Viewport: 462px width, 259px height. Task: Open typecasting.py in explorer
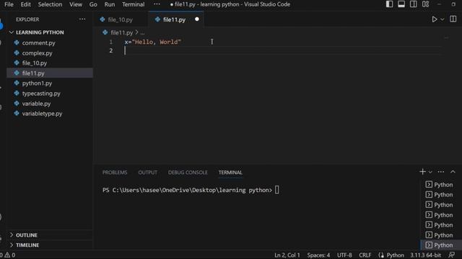click(x=41, y=94)
